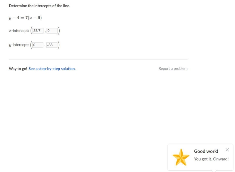Click the Good work! heading text

(206, 151)
